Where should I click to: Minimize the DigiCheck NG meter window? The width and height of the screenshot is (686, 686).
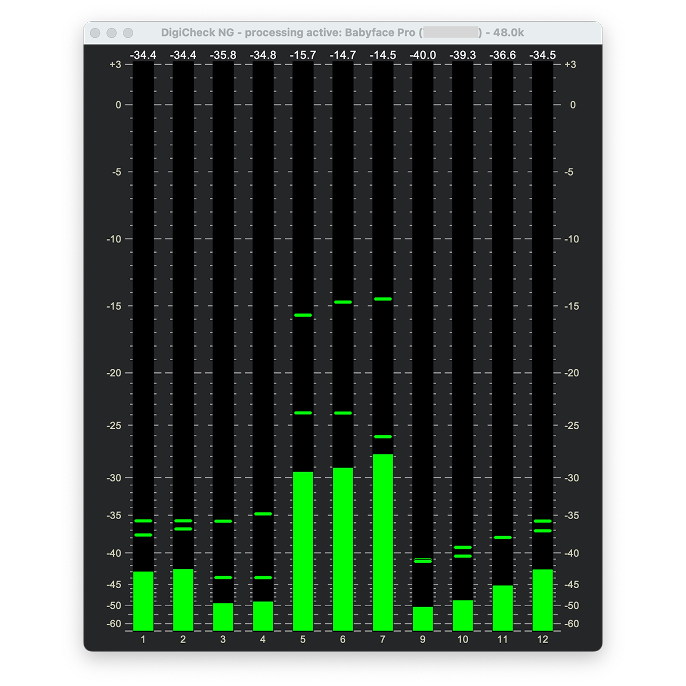pyautogui.click(x=111, y=33)
